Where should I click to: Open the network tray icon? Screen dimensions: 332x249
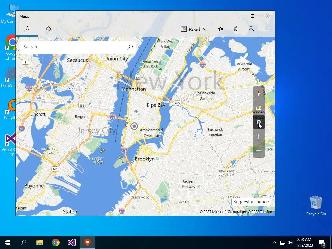tap(282, 243)
